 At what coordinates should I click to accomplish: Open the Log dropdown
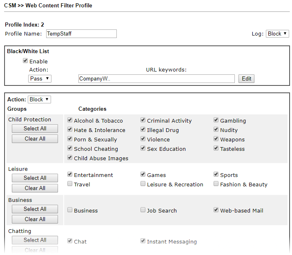point(277,34)
